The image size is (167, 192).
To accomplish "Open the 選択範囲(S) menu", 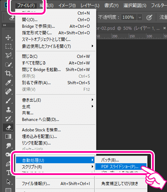I will [x=135, y=6].
